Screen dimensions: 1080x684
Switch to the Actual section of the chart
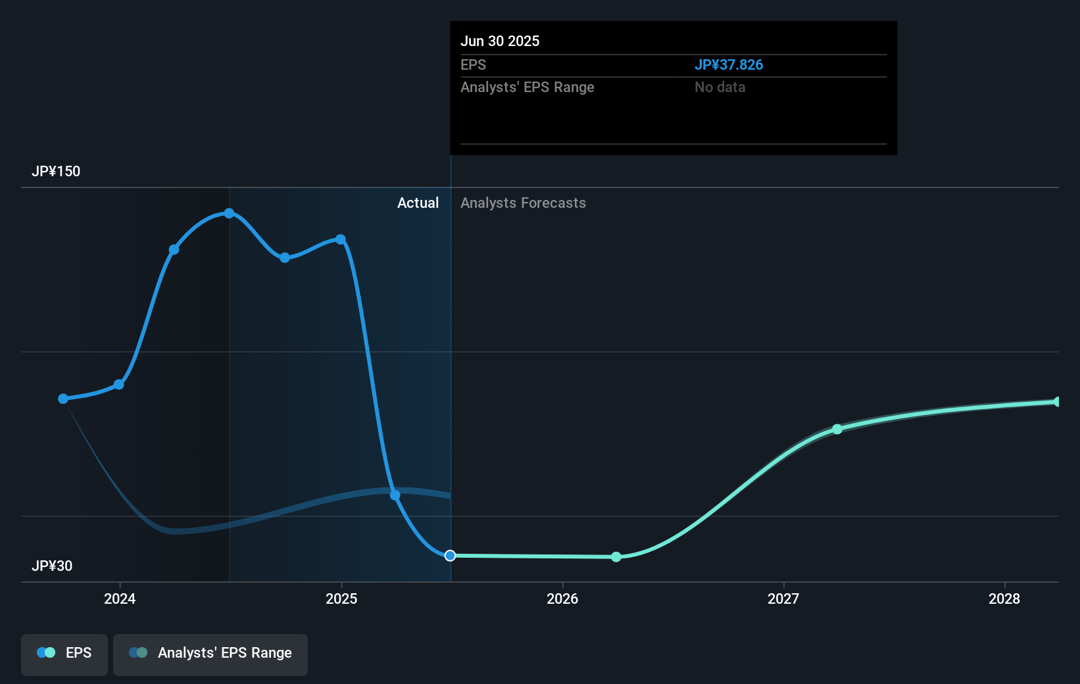point(418,203)
